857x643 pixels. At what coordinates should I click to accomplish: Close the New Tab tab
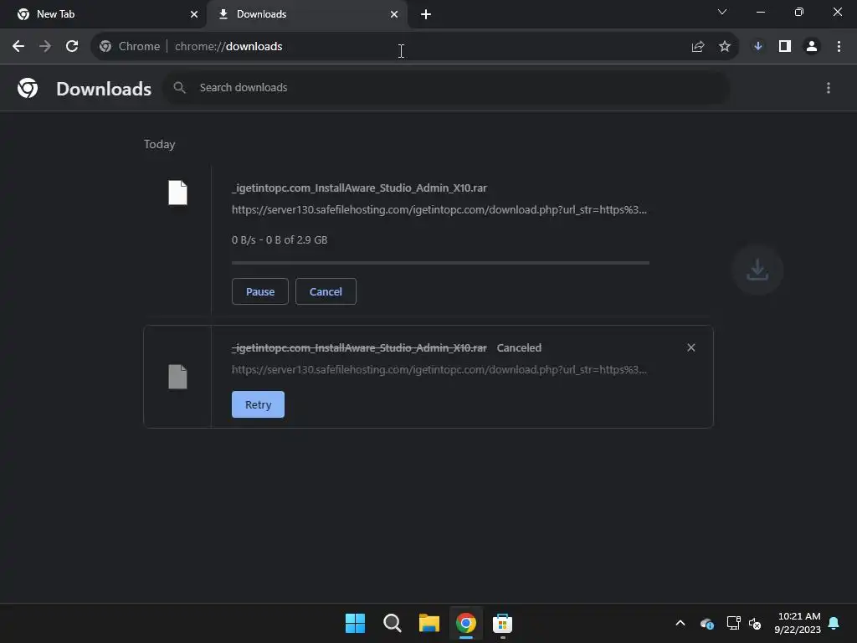point(193,14)
